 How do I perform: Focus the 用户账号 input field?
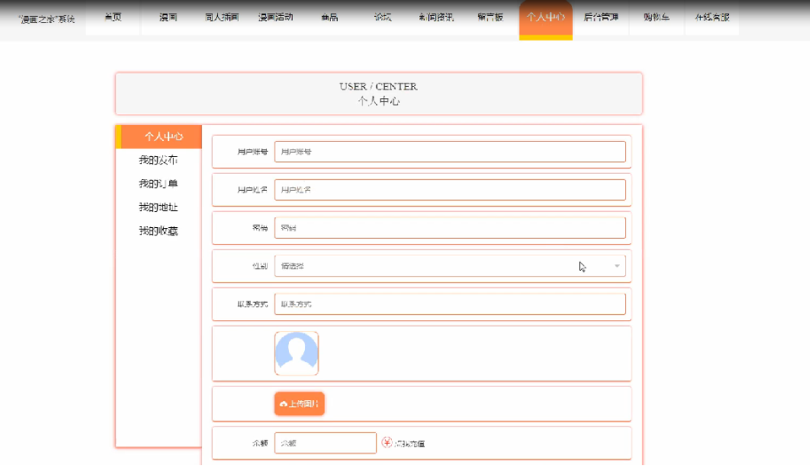pyautogui.click(x=450, y=152)
